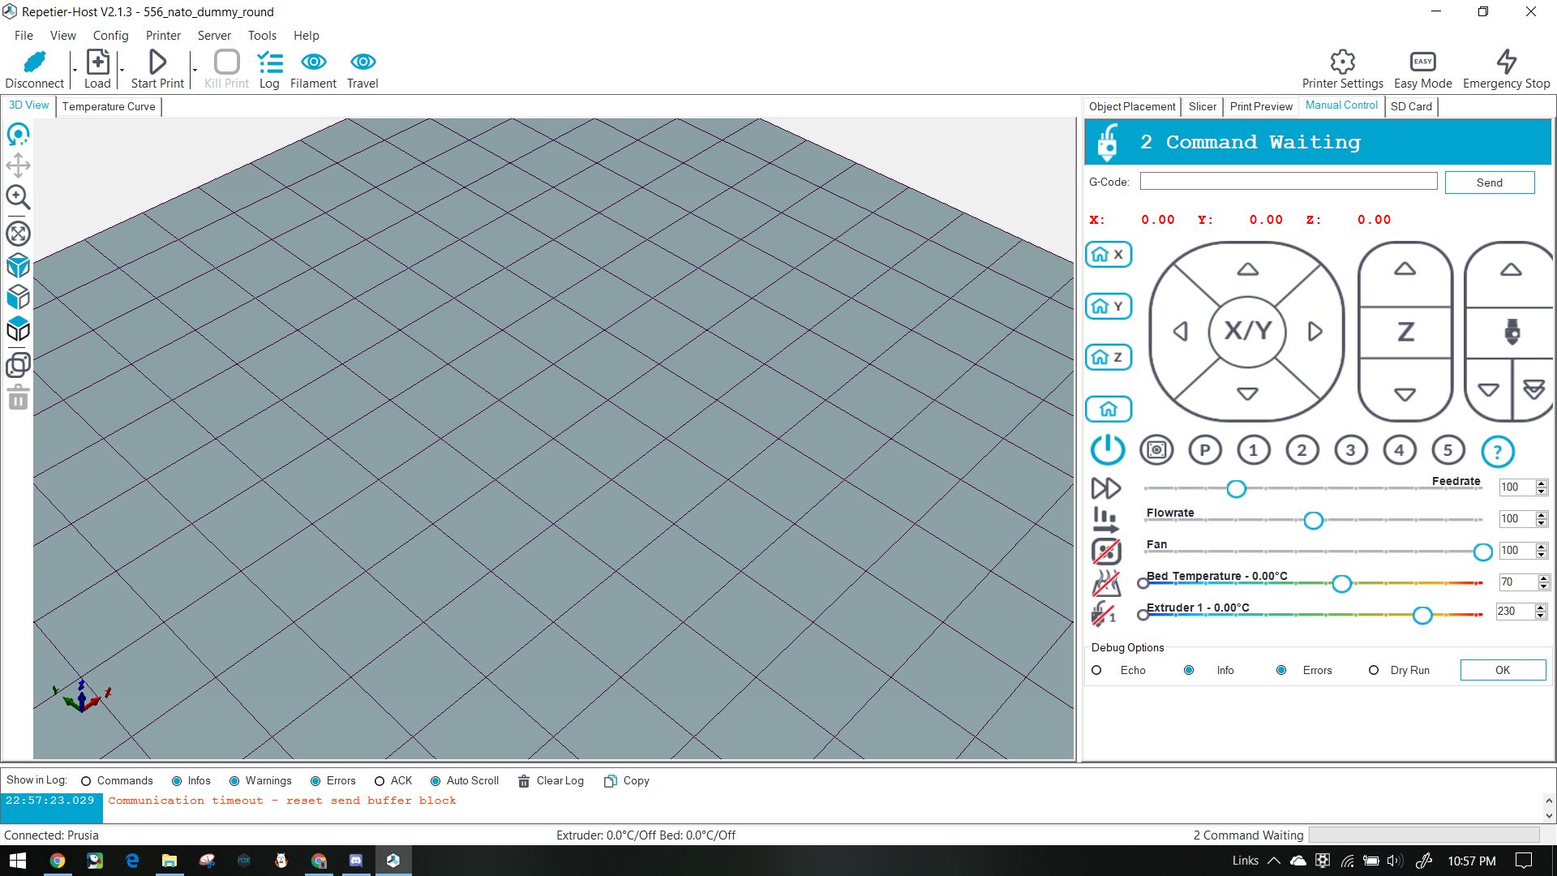Screen dimensions: 1557x876
Task: Click the Home X axis button
Action: pos(1108,255)
